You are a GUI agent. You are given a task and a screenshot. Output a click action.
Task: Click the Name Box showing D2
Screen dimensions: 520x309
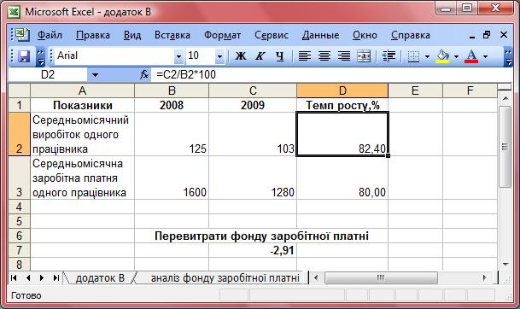pos(48,75)
